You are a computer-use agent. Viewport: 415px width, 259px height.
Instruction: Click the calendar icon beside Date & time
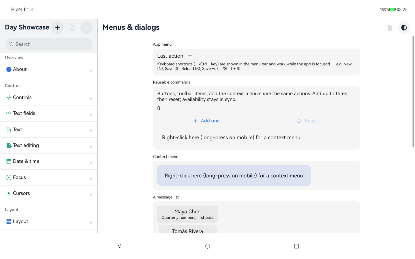[x=9, y=161]
